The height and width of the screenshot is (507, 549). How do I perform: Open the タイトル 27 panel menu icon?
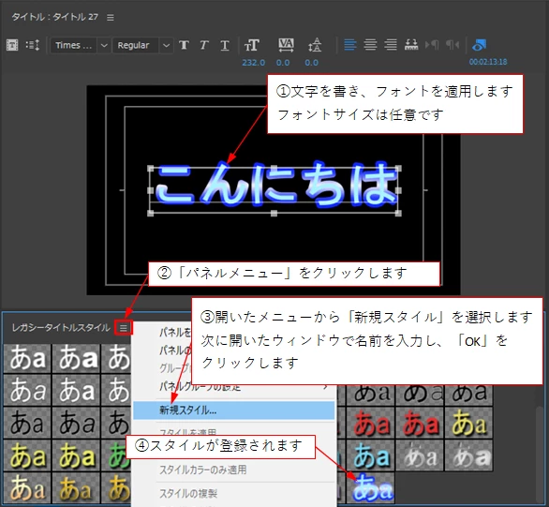click(111, 18)
